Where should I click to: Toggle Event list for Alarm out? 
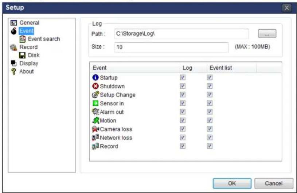click(210, 112)
